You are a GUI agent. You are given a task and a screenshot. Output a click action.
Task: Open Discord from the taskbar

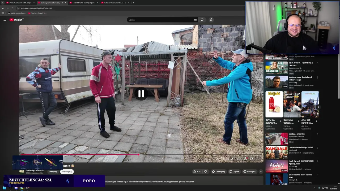click(16, 188)
